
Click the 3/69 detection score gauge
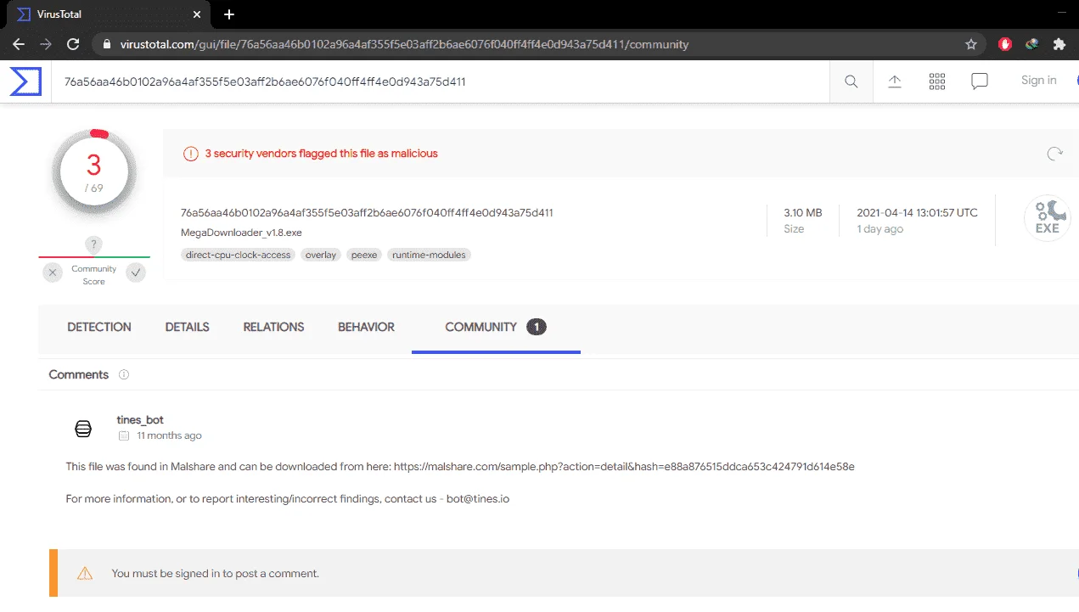coord(93,173)
